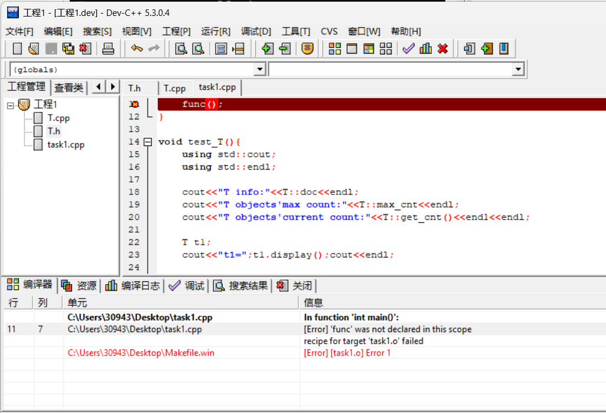
Task: Open the 资源 bottom tab
Action: [x=79, y=286]
